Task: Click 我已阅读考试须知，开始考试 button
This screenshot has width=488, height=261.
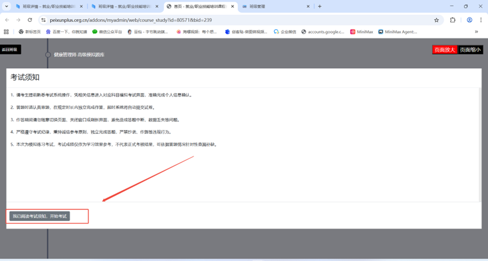Action: [39, 216]
